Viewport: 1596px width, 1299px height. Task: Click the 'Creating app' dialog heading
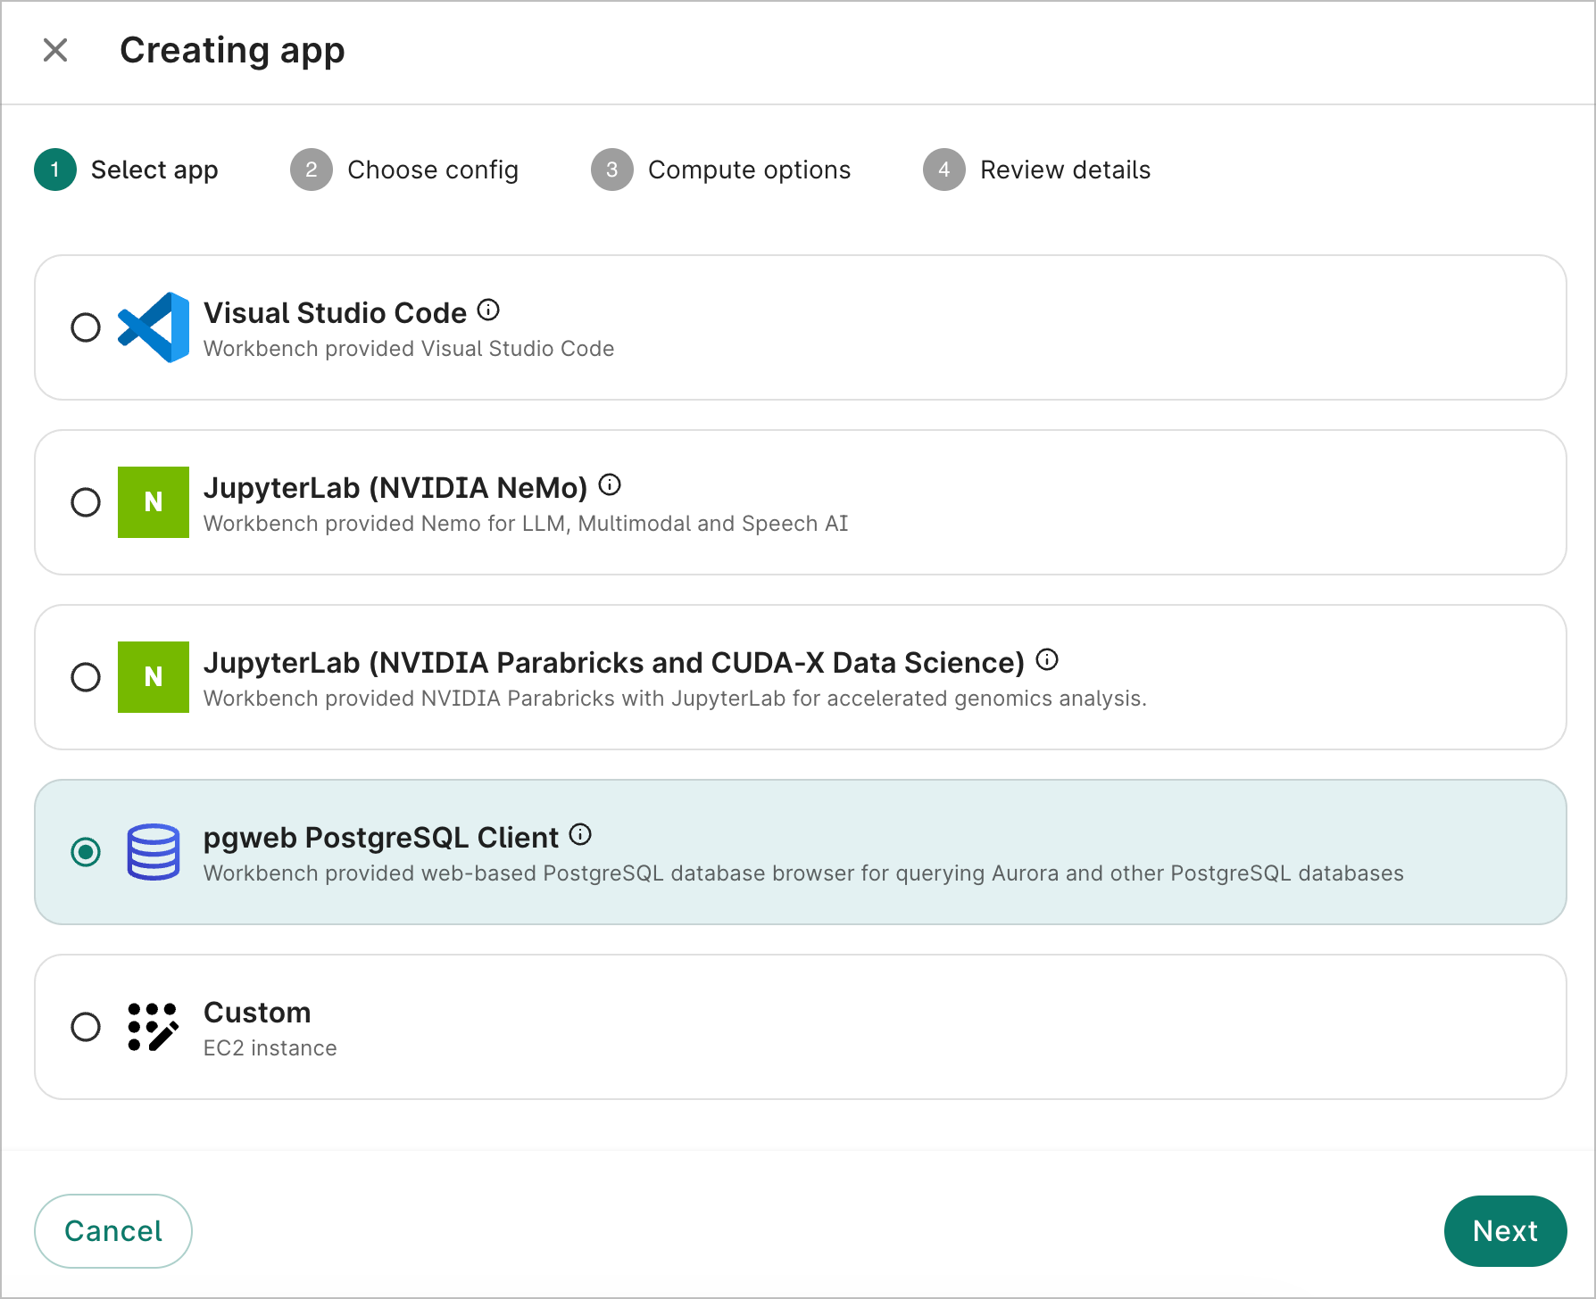232,51
